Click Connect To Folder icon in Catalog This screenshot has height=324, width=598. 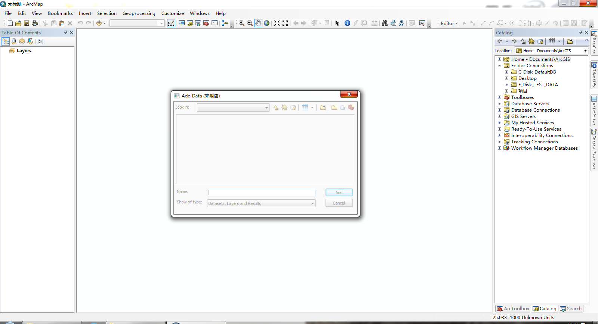point(570,41)
